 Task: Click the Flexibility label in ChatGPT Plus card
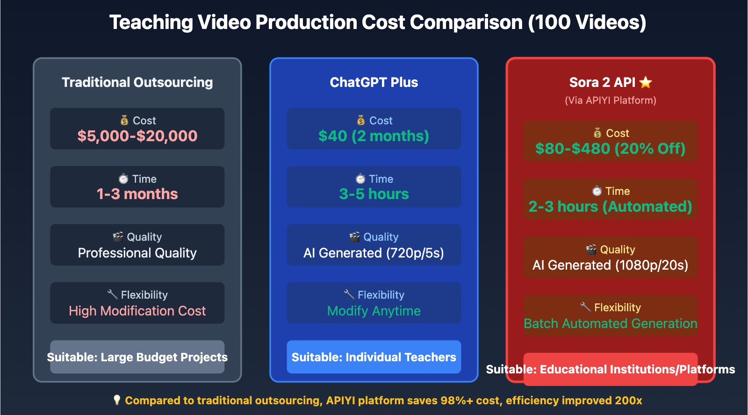coord(381,295)
